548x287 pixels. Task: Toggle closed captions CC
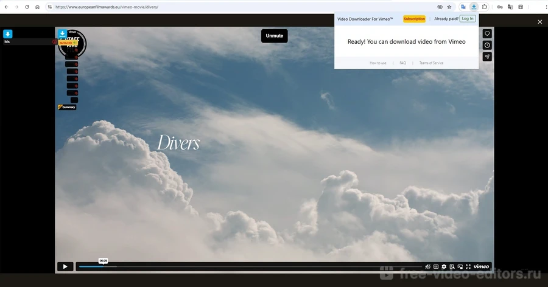coord(436,267)
